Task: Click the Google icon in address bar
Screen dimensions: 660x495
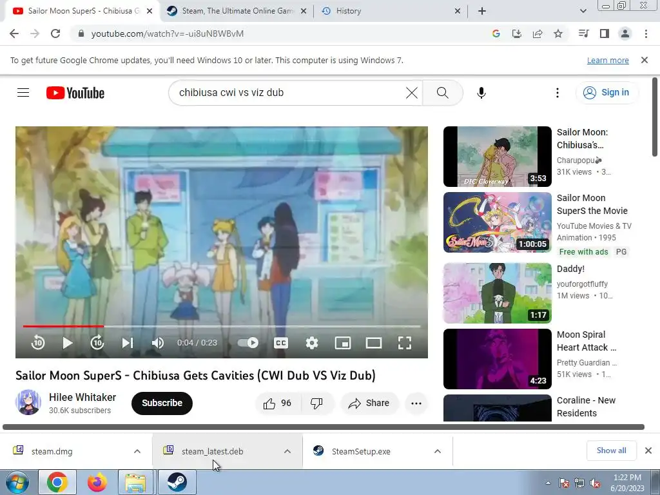Action: 496,34
